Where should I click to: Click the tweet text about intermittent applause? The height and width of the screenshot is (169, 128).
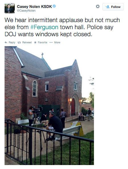[62, 27]
